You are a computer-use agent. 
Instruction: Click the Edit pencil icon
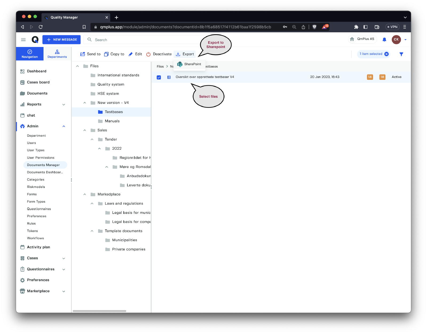coord(131,54)
